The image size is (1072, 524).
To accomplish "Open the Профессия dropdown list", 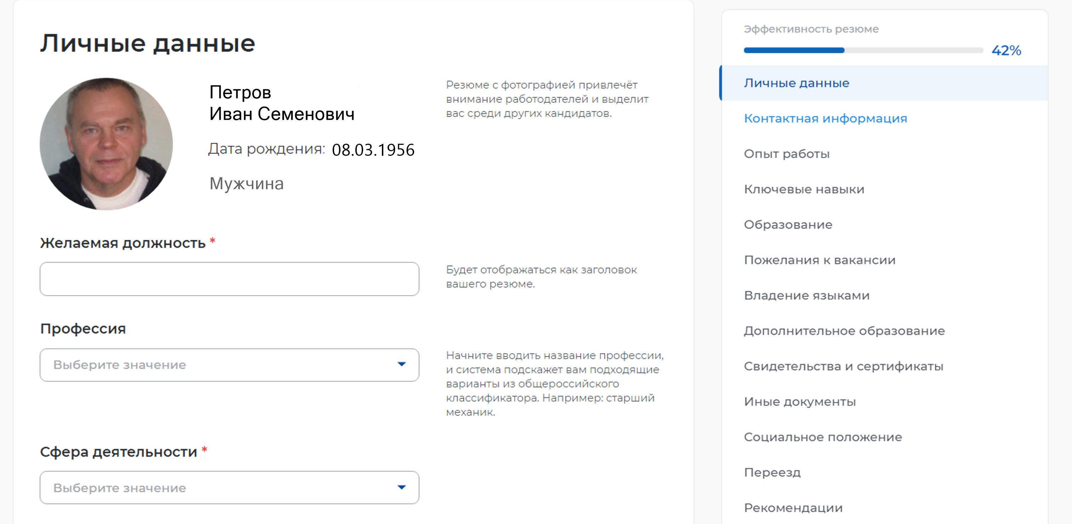I will point(229,365).
